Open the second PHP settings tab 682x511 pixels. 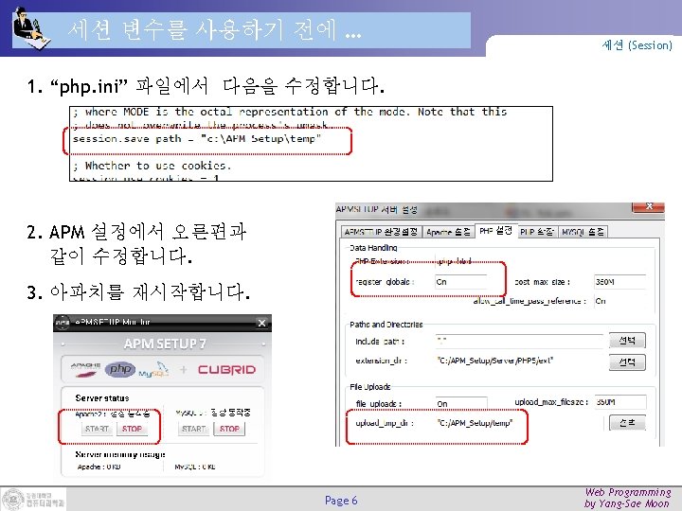pyautogui.click(x=537, y=232)
